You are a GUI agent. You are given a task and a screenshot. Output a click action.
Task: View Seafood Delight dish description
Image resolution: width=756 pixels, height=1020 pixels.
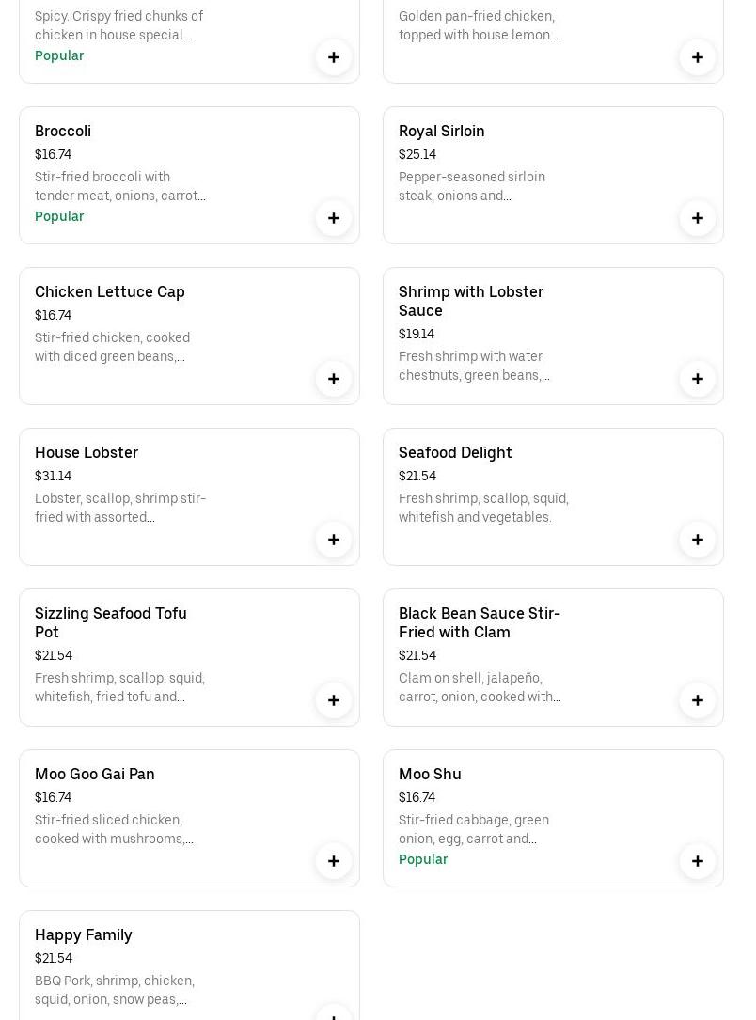pyautogui.click(x=483, y=508)
